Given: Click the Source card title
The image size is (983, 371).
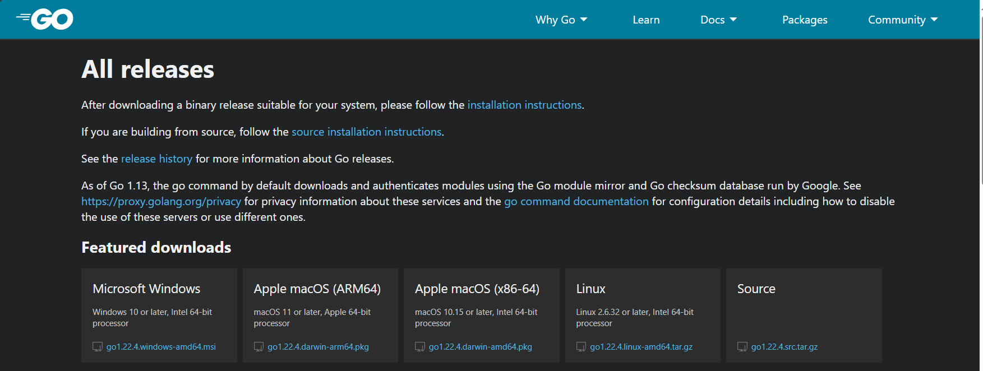Looking at the screenshot, I should click(756, 289).
